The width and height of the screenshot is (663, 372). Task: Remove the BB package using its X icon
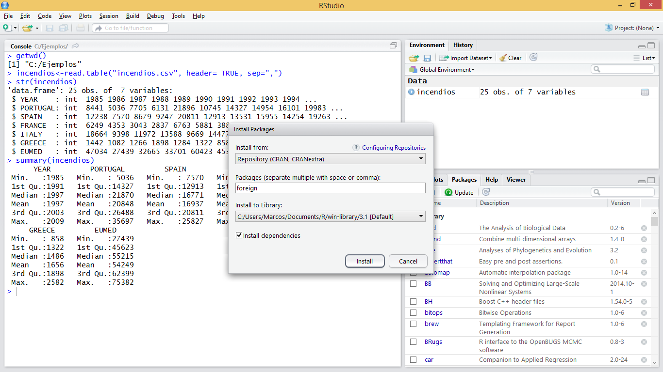644,284
